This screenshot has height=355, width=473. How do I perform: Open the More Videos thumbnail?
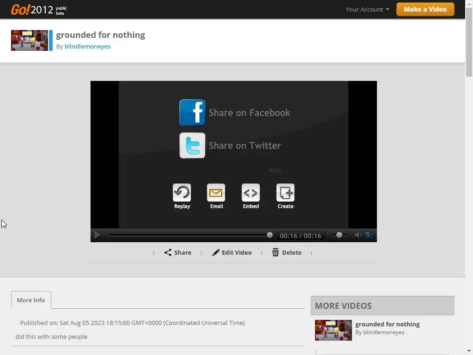click(334, 330)
